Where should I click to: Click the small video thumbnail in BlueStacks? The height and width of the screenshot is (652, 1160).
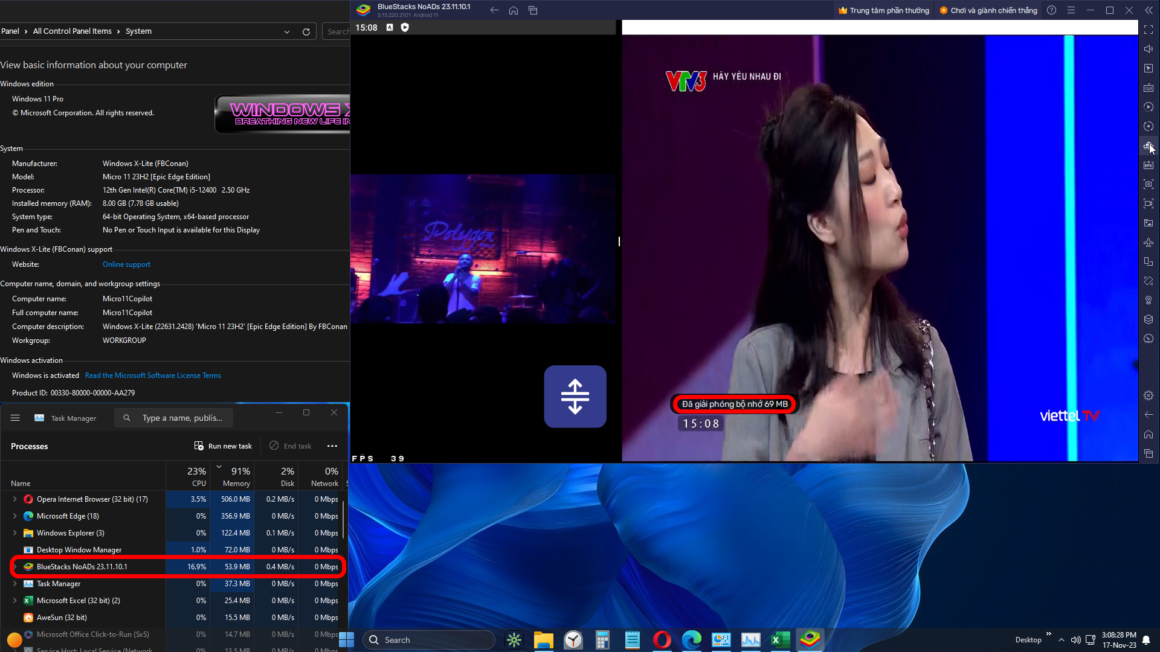[483, 249]
